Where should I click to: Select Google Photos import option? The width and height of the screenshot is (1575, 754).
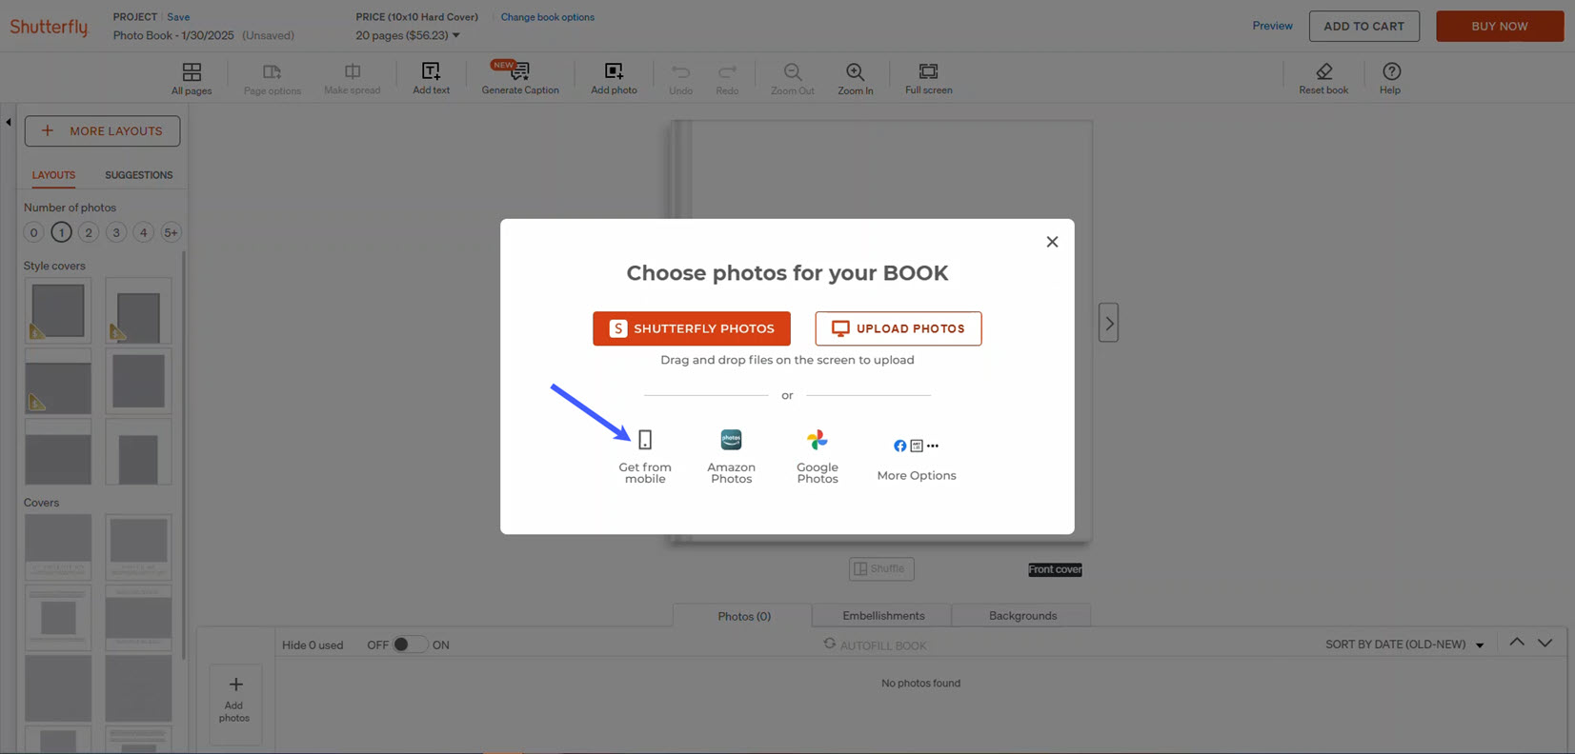click(817, 440)
